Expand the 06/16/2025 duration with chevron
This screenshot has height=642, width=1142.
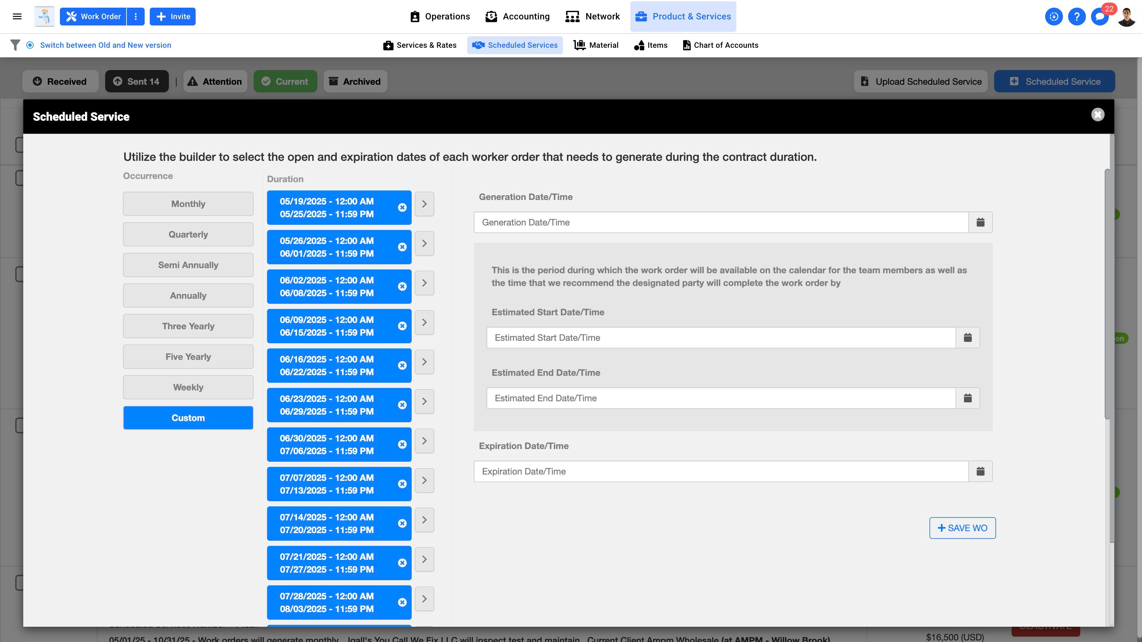[x=424, y=362]
